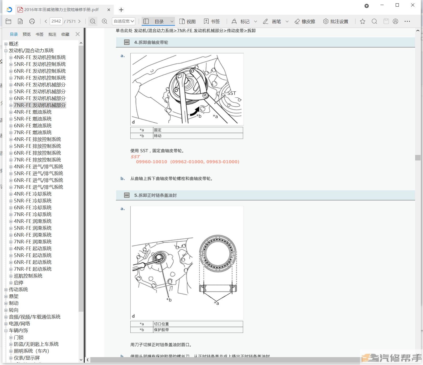423x365 pixels.
Task: Add a bookmark with the 书签 toolbar button
Action: pos(212,21)
